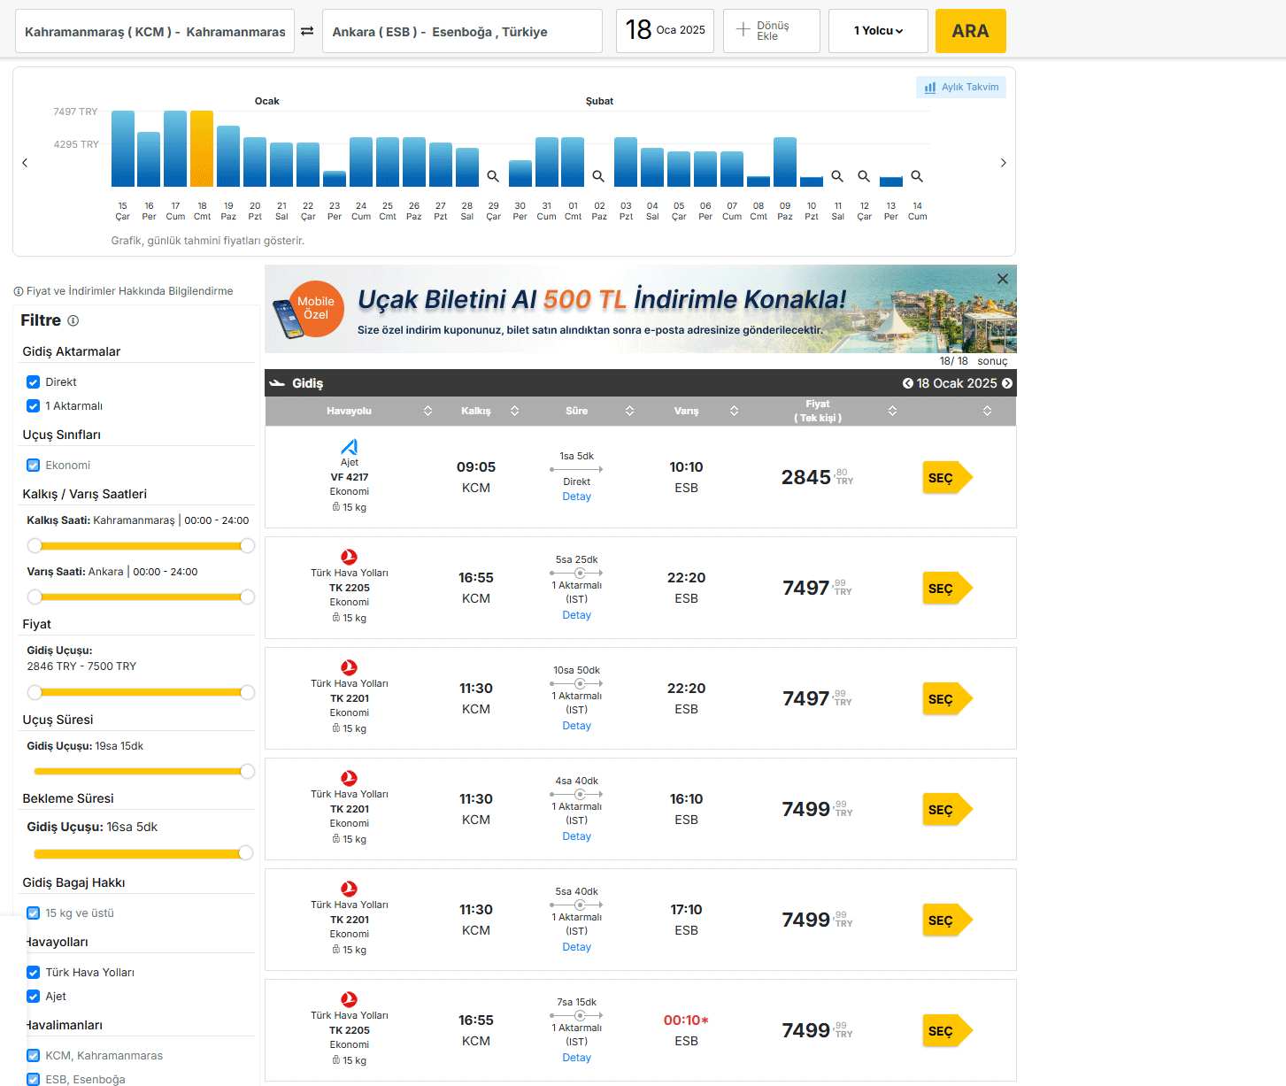Screen dimensions: 1286x1086
Task: Swap origin and destination airports
Action: tap(307, 32)
